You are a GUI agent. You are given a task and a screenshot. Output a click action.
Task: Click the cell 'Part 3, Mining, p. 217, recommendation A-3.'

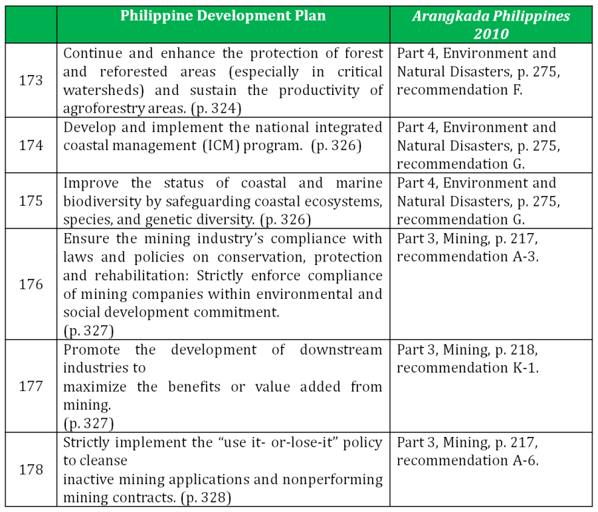[x=491, y=284]
